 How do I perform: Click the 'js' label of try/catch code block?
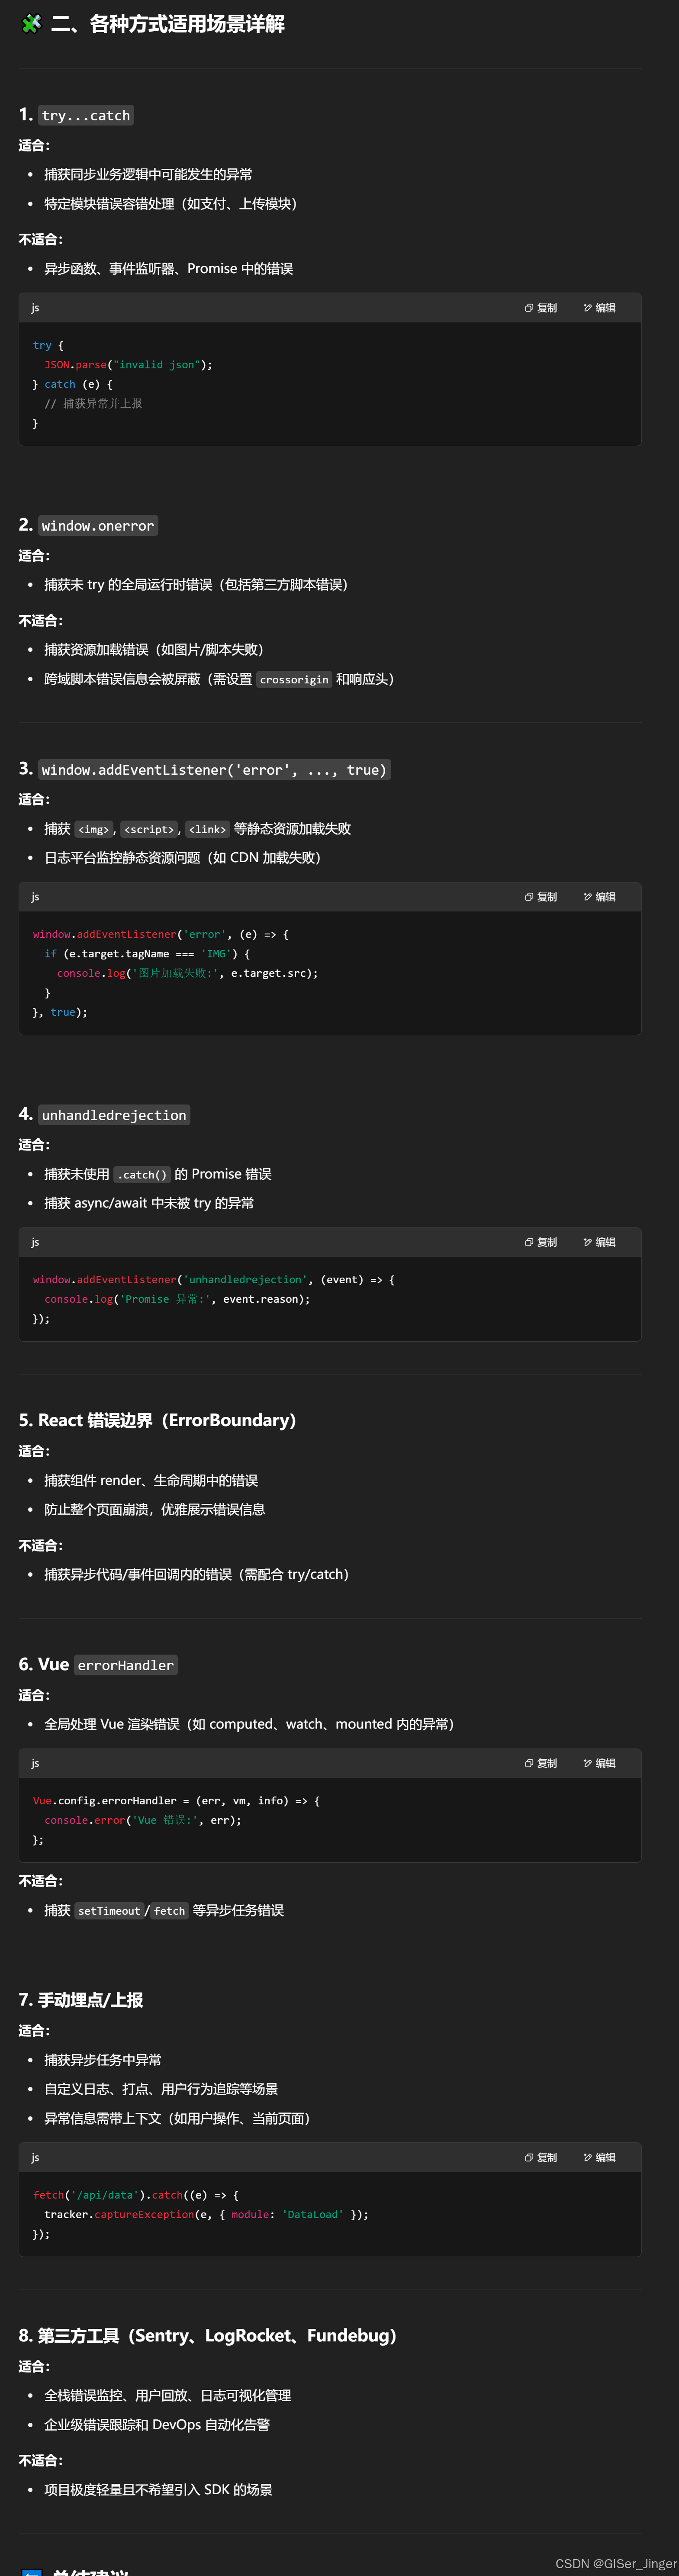point(35,308)
